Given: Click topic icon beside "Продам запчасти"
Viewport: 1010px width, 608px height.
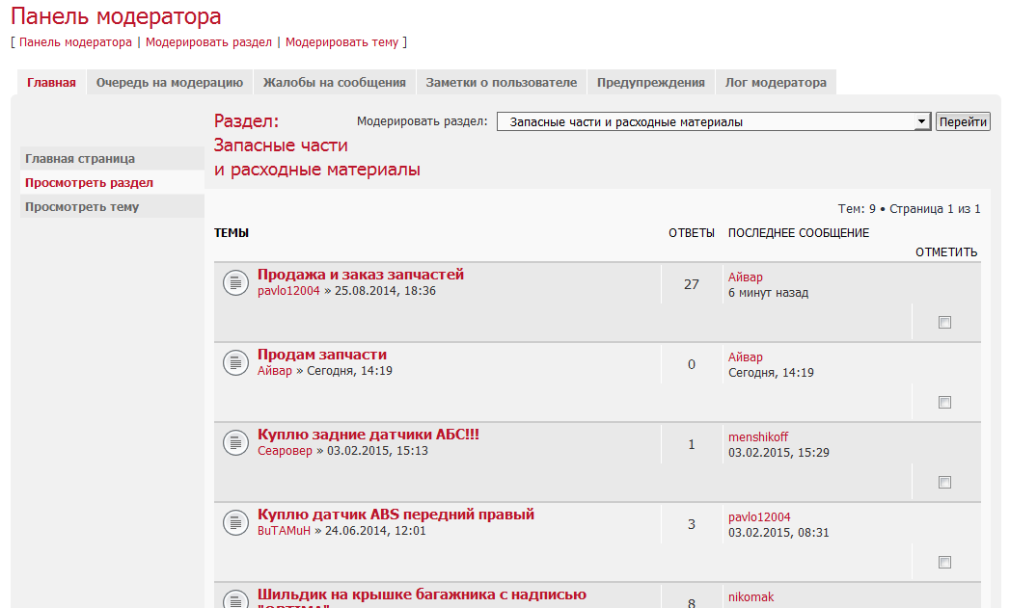Looking at the screenshot, I should [x=236, y=362].
